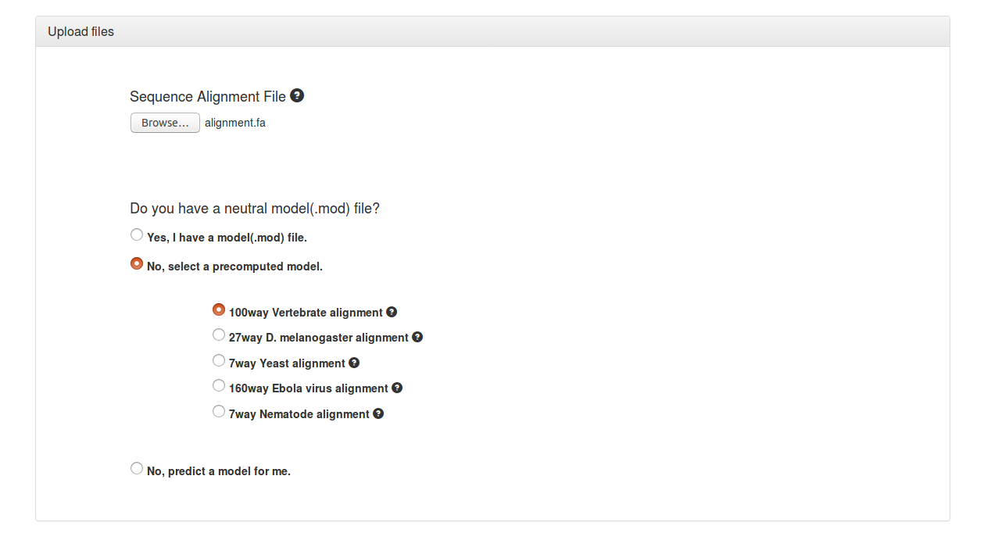Viewport: 991px width, 551px height.
Task: Click the neutral model(.mod) question heading
Action: tap(255, 209)
